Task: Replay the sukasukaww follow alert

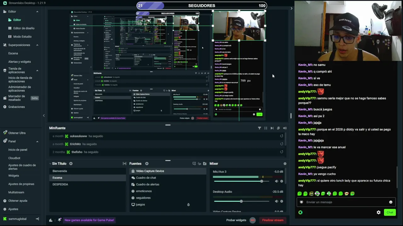Action: [x=281, y=136]
